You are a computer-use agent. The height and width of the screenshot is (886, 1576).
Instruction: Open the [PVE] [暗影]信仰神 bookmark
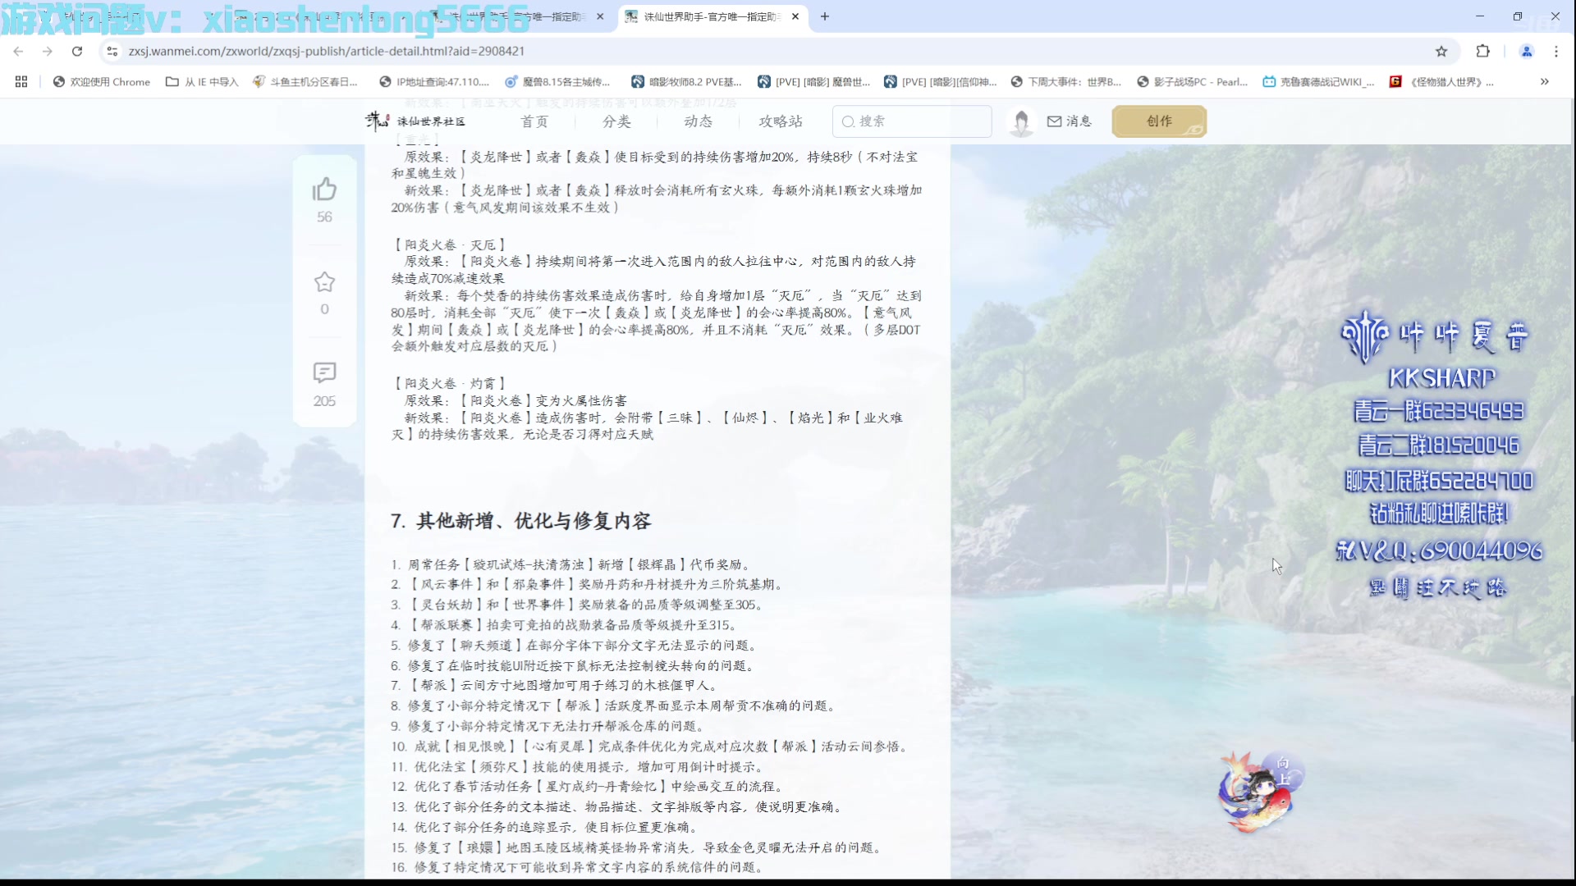click(940, 81)
